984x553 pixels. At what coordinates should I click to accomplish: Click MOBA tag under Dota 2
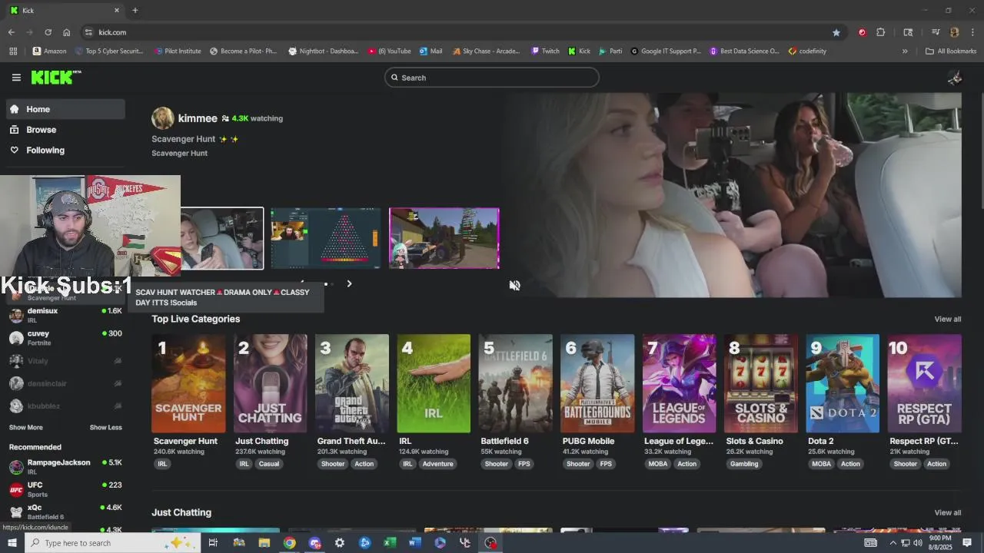[x=821, y=464]
